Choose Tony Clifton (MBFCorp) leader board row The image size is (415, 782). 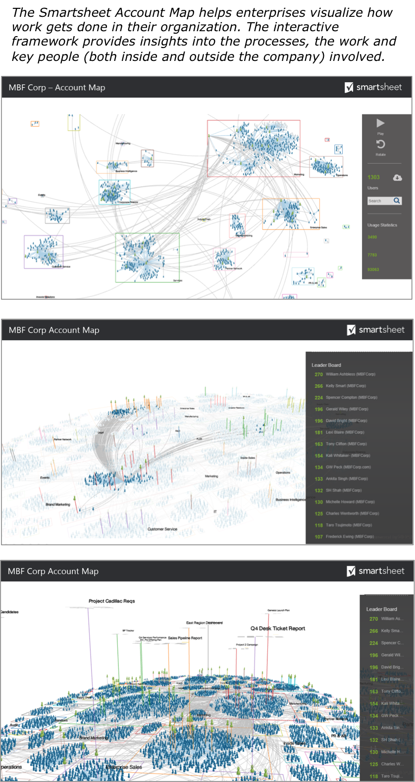pos(341,444)
